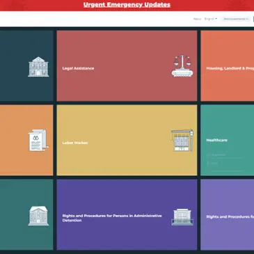This screenshot has width=254, height=254.
Task: Expand the English language dropdown
Action: 211,19
